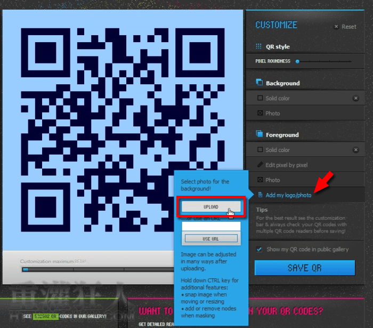The image size is (373, 328).
Task: Click Add my logo/photo link
Action: [x=288, y=195]
